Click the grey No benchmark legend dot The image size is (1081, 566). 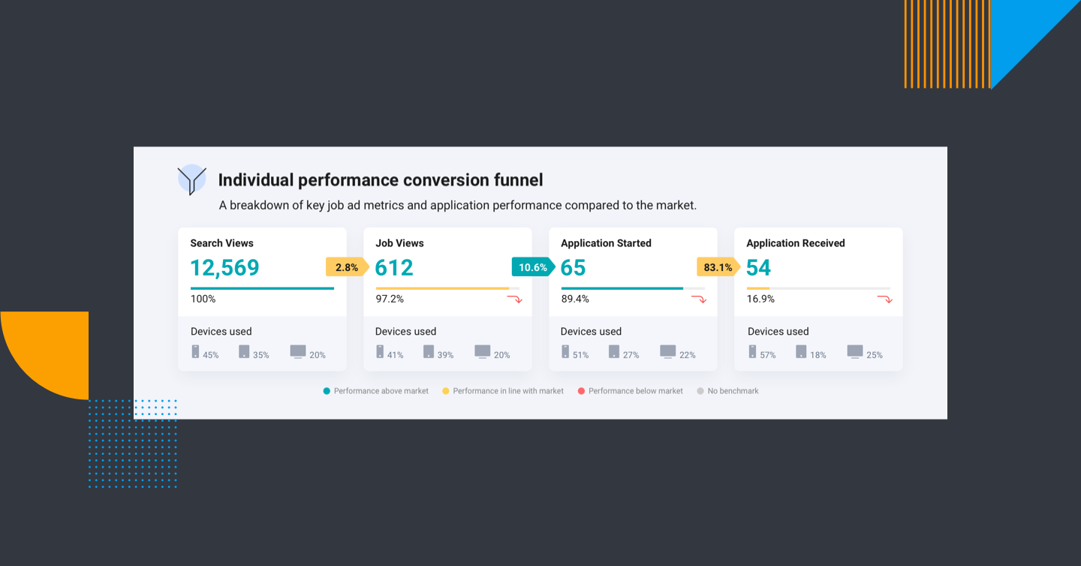pyautogui.click(x=700, y=391)
